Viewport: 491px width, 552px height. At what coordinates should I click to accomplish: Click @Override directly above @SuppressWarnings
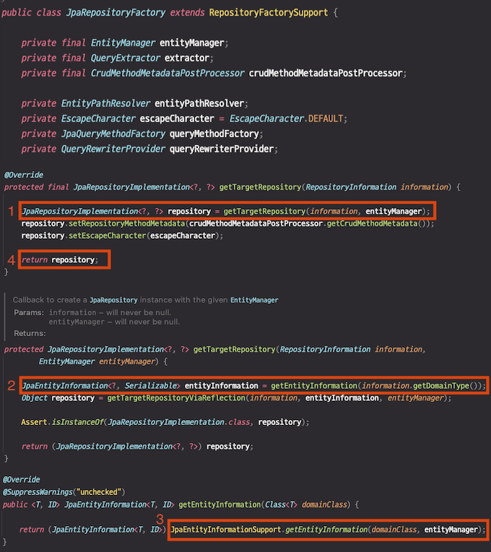22,479
